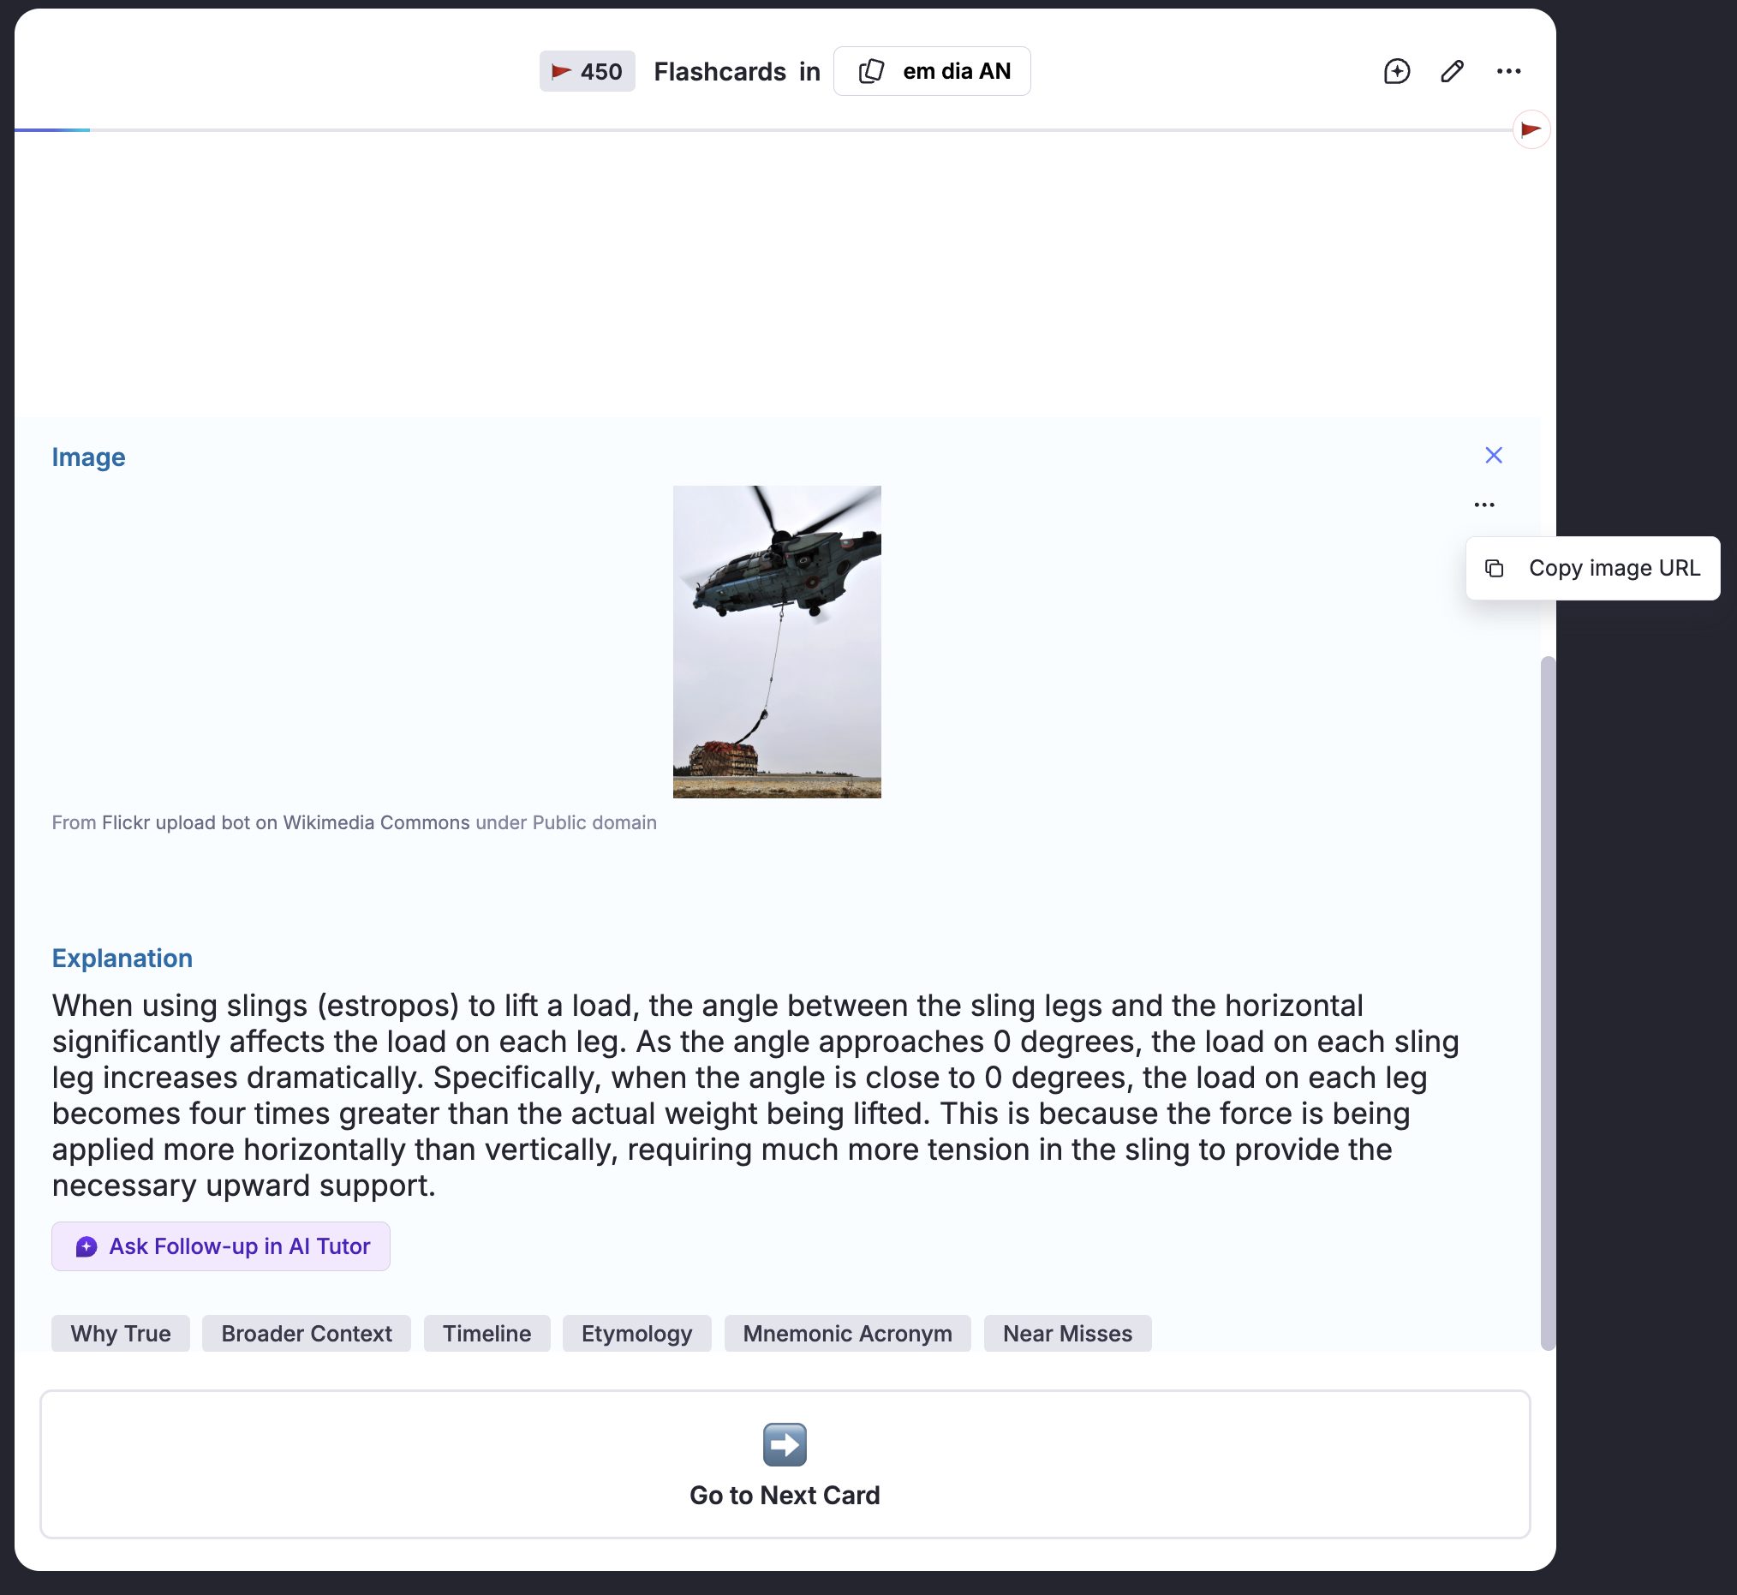Open the Flickr upload bot link
This screenshot has width=1737, height=1595.
[x=176, y=822]
